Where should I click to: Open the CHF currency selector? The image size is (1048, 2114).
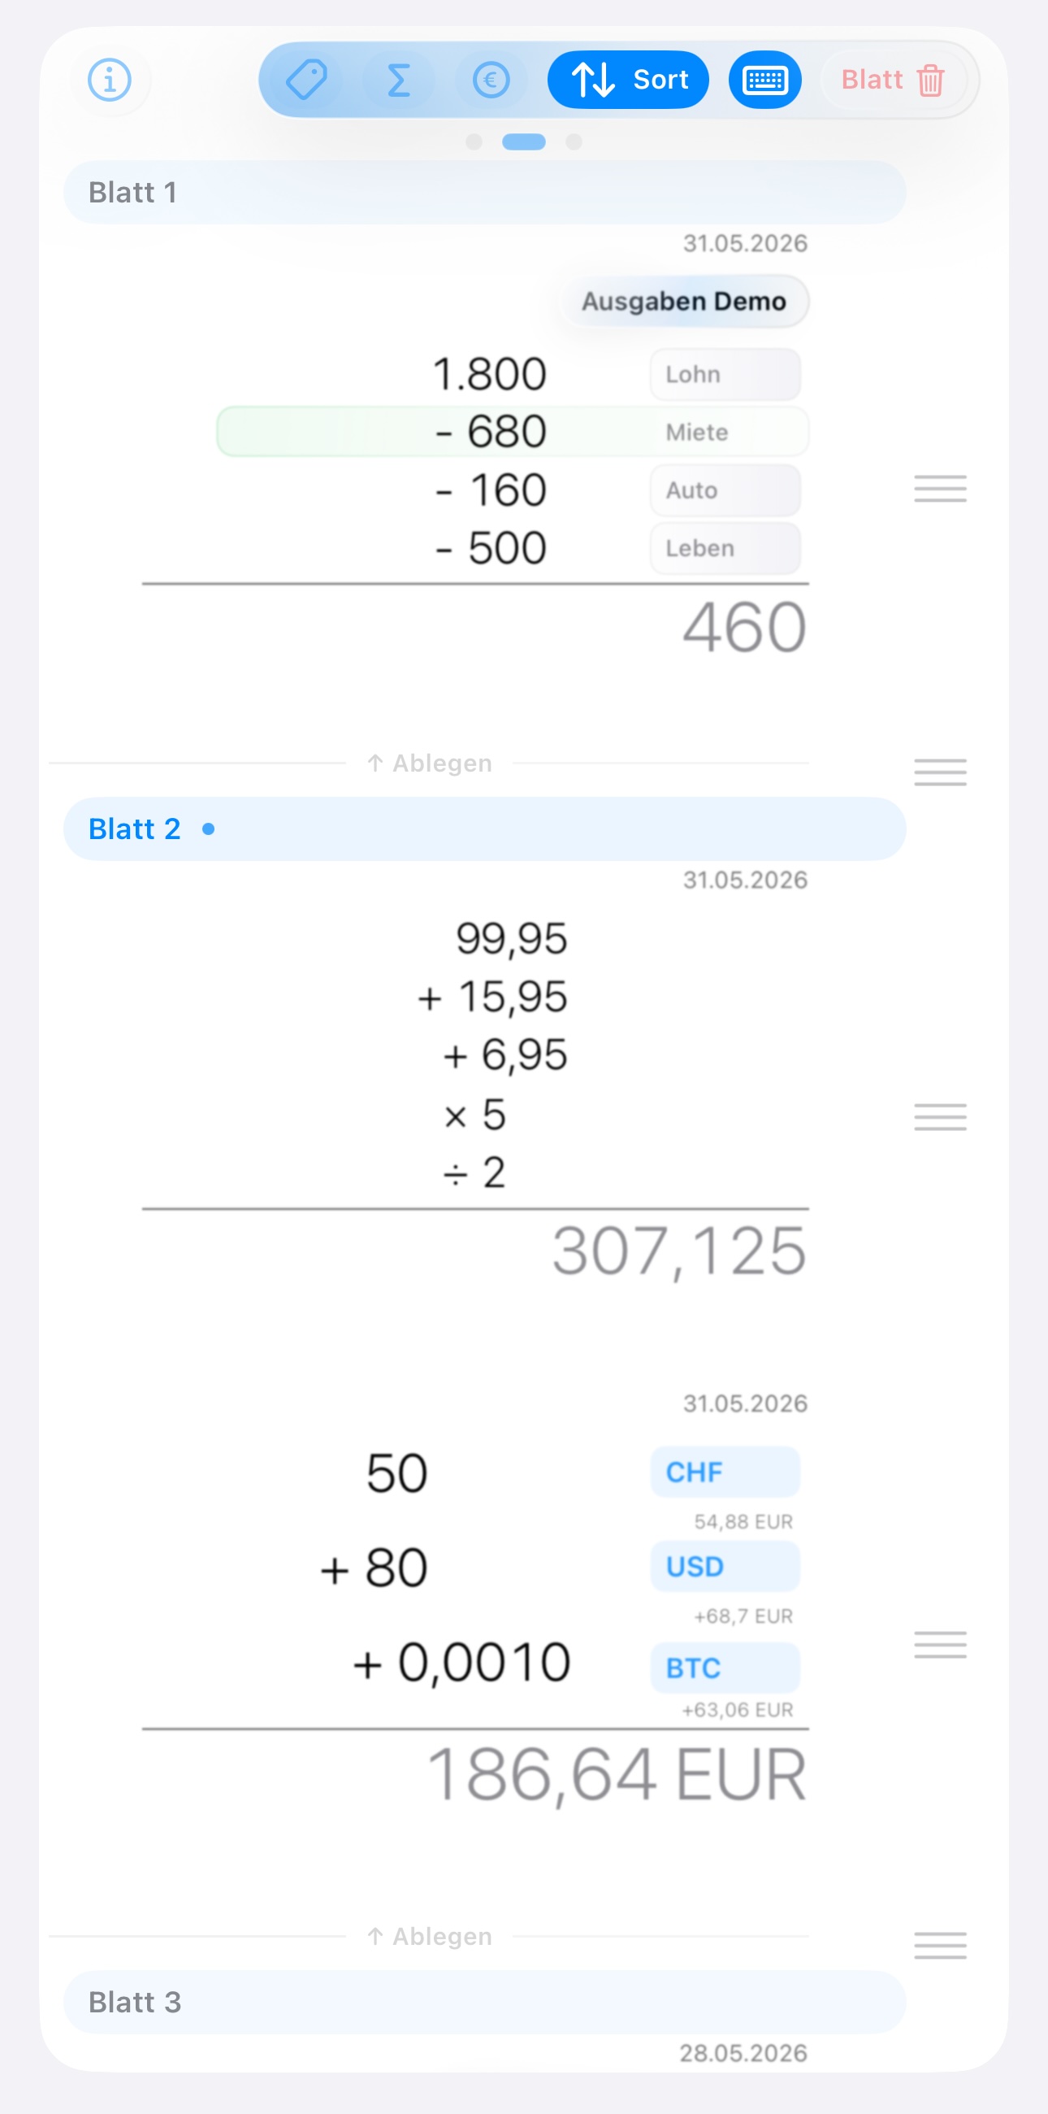pyautogui.click(x=725, y=1472)
